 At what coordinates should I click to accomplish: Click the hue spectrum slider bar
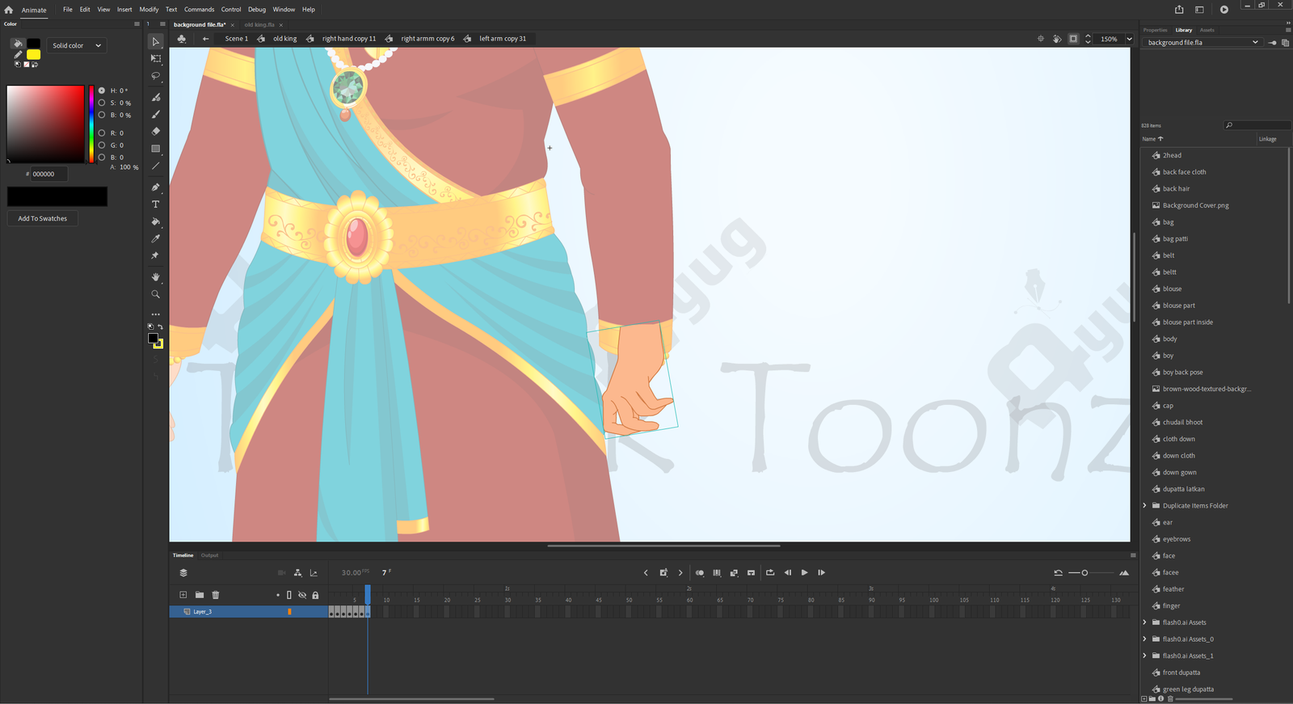coord(91,124)
